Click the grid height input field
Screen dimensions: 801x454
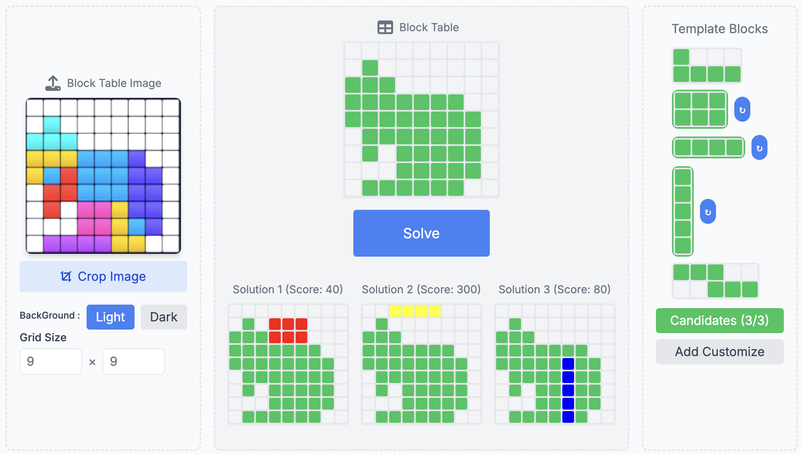click(133, 362)
